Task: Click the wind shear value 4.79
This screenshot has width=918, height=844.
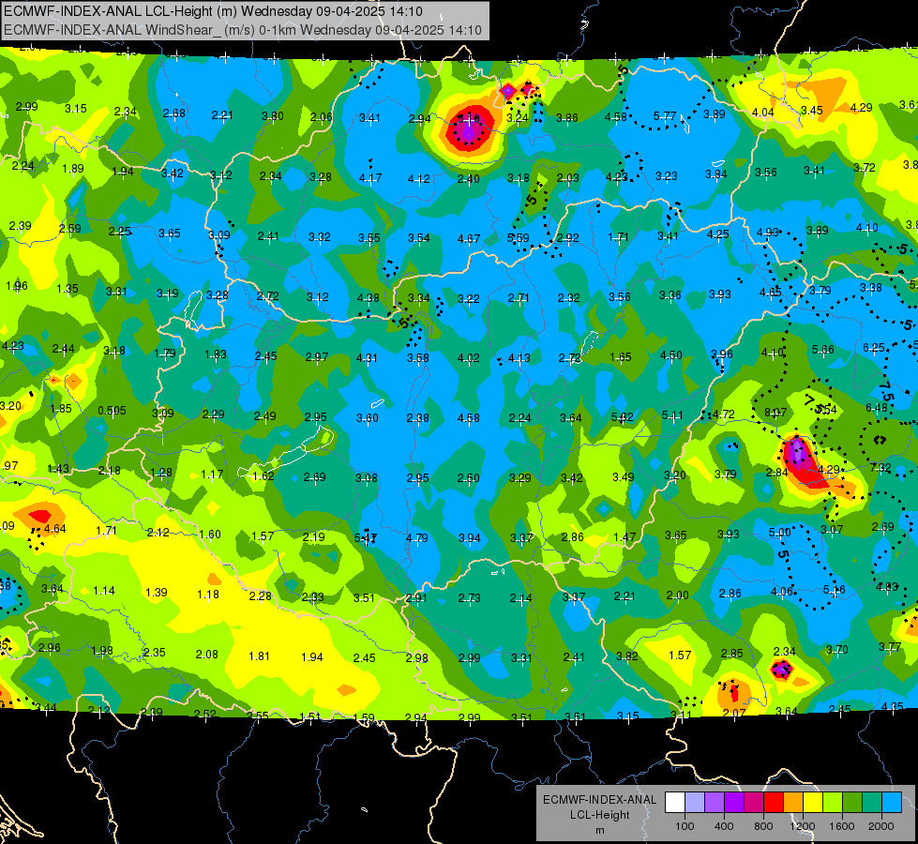Action: [417, 537]
